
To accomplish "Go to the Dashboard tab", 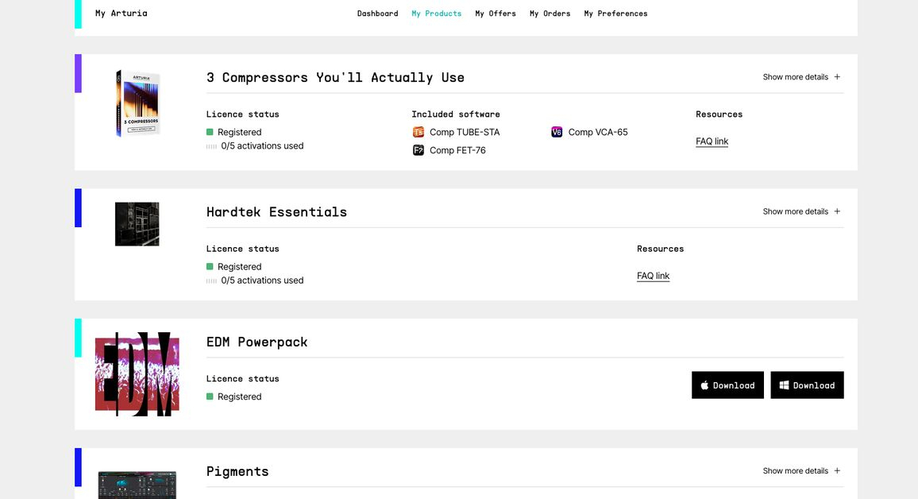I will point(377,14).
